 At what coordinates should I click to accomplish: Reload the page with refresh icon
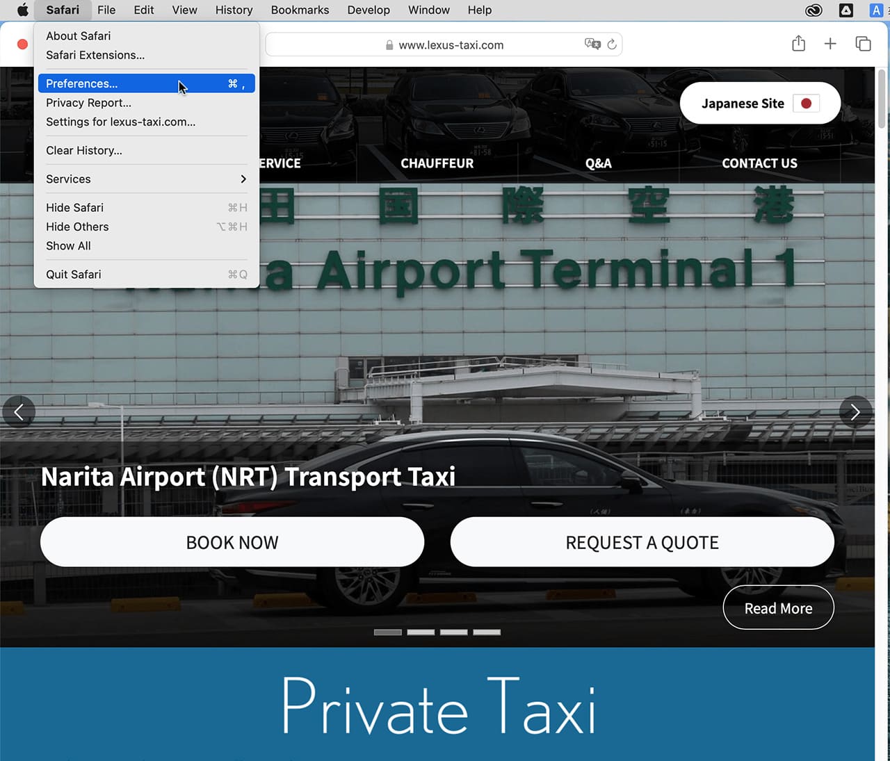tap(612, 44)
